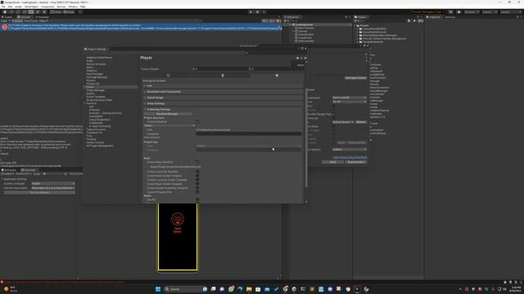Screen dimensions: 524x294
Task: Open the Account dropdown in toolbar
Action: point(472,12)
